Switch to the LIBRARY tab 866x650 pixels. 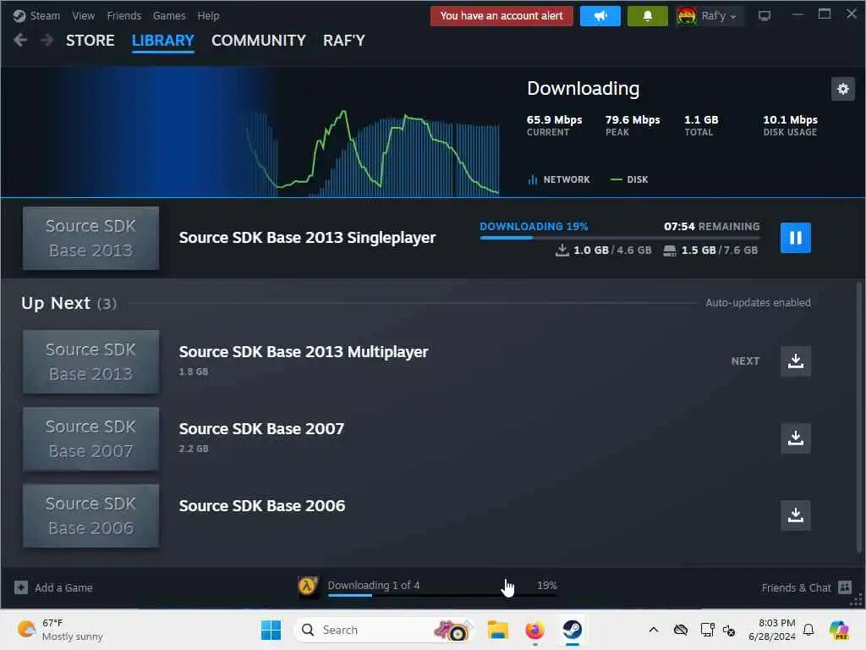(x=163, y=41)
